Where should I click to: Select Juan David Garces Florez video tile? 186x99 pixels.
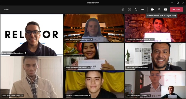click(x=32, y=77)
